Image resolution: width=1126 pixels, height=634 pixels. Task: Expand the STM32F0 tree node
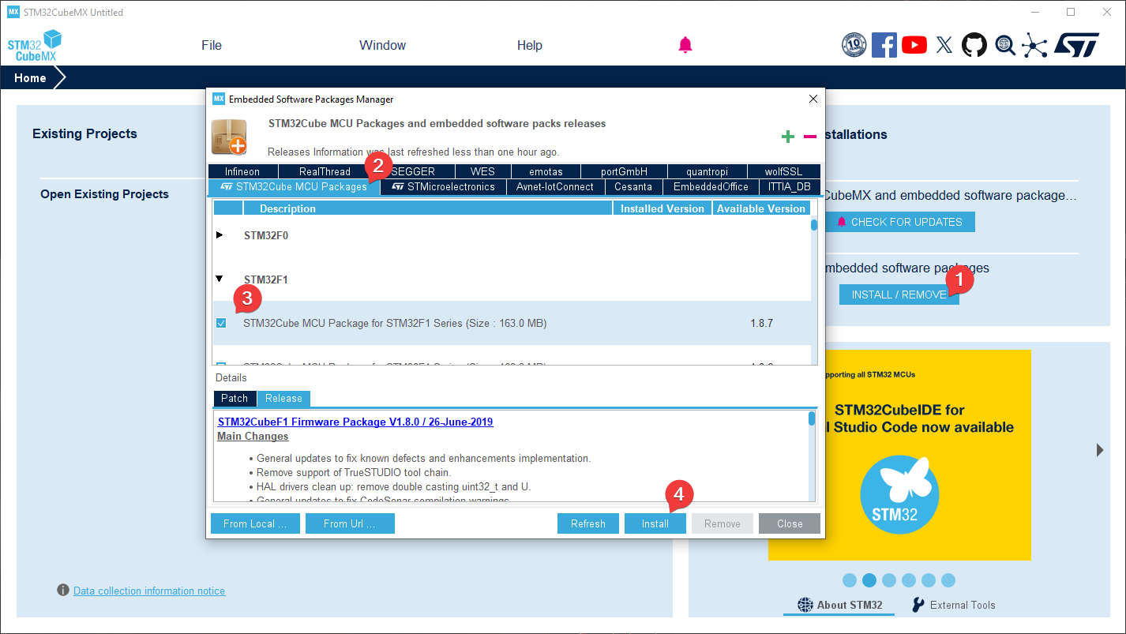click(x=220, y=235)
